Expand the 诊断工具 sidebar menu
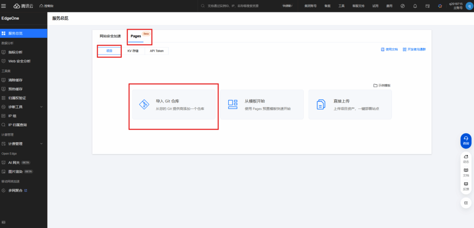474x228 pixels. pyautogui.click(x=23, y=107)
